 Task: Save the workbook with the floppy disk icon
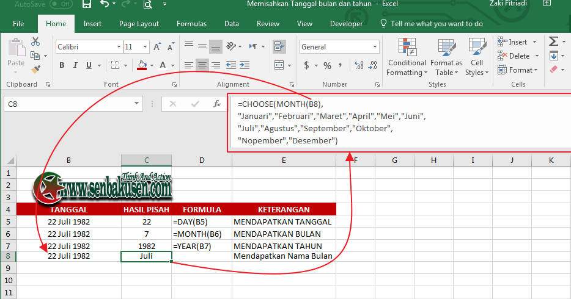point(87,4)
